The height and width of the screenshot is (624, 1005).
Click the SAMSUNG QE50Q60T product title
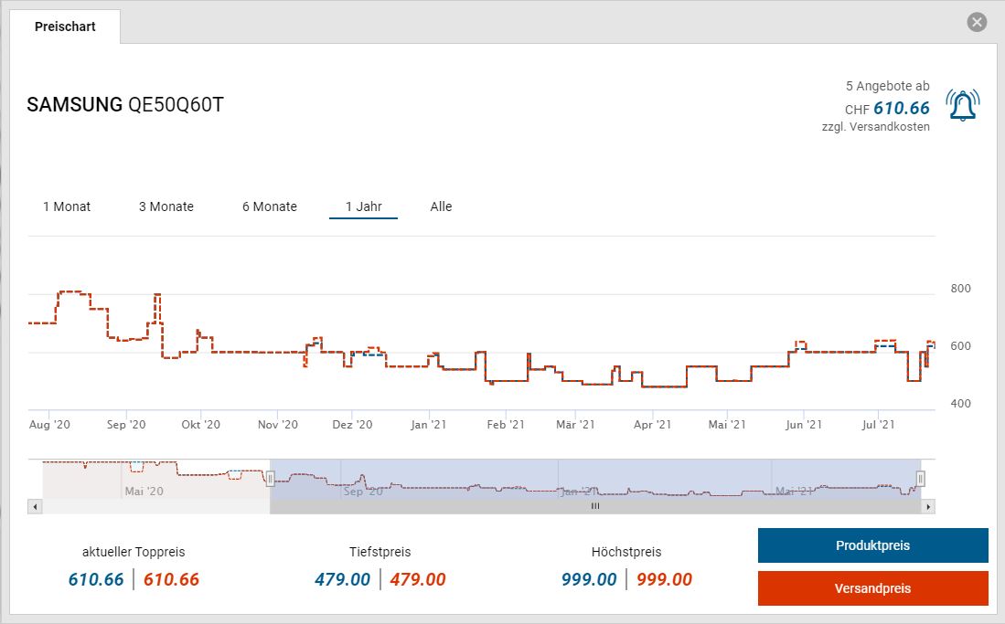125,105
